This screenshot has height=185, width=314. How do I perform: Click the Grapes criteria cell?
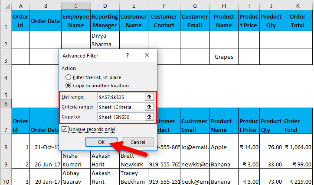tap(224, 57)
